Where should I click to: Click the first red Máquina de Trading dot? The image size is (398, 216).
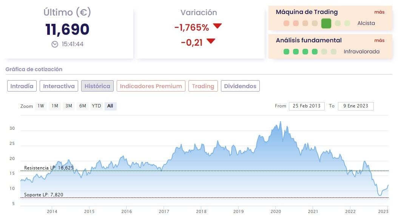pos(286,23)
